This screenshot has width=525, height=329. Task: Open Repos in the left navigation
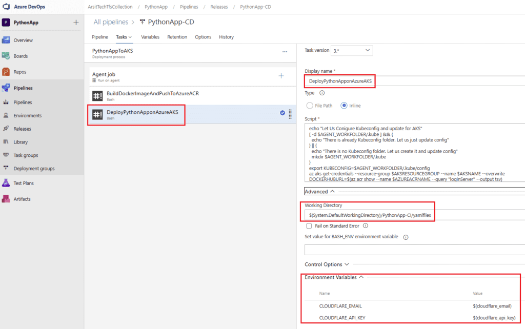(20, 72)
